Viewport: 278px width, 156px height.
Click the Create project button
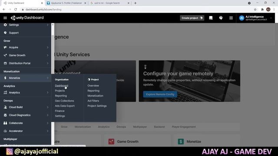(x=192, y=18)
